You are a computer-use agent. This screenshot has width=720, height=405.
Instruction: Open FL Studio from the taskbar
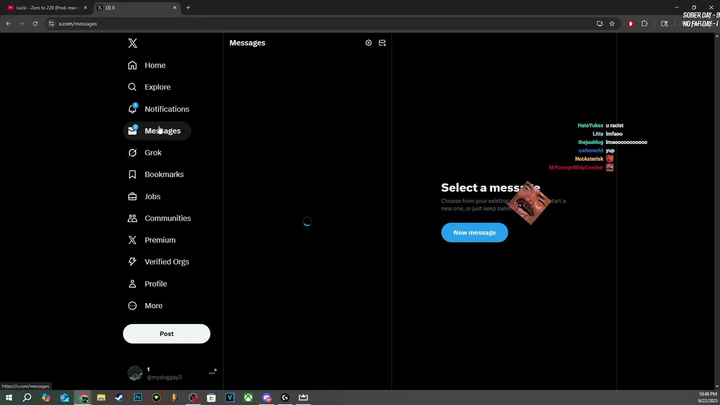(174, 398)
